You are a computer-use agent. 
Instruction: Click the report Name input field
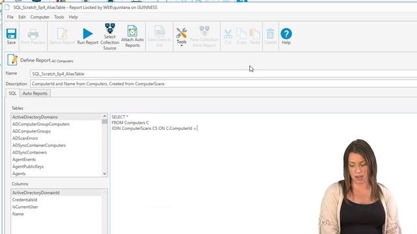click(223, 73)
